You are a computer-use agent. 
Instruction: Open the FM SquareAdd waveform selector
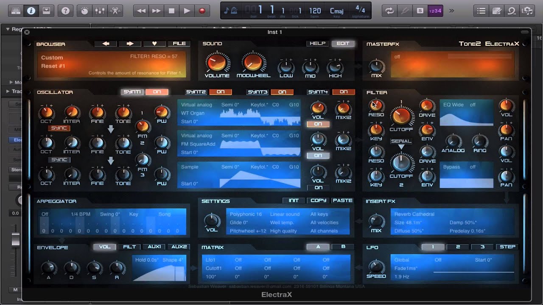click(x=198, y=144)
